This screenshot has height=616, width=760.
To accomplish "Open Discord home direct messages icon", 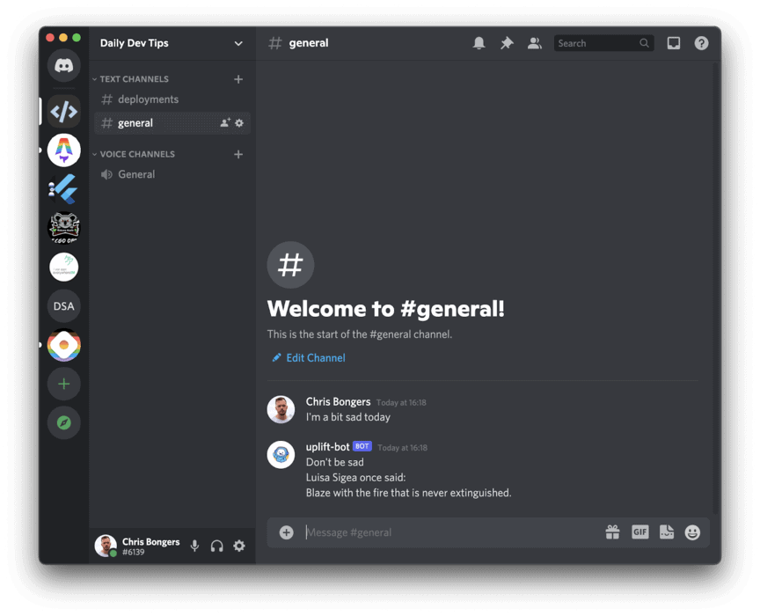I will 63,65.
